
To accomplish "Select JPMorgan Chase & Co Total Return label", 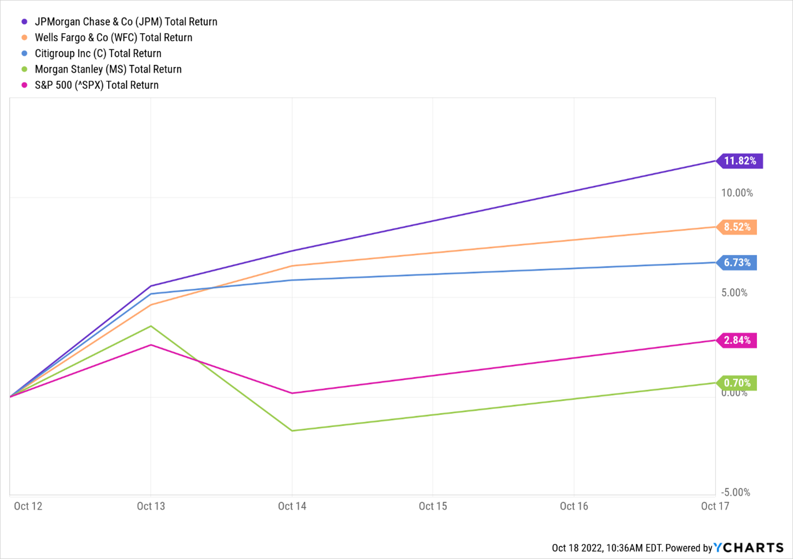I will (126, 22).
